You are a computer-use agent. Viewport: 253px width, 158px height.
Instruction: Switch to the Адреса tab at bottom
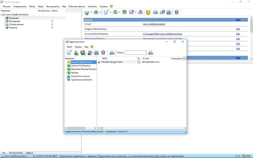tap(29, 152)
